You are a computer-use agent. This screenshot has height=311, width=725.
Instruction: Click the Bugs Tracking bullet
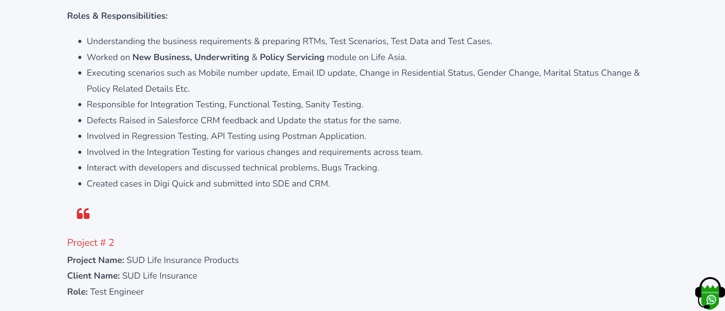pyautogui.click(x=232, y=168)
